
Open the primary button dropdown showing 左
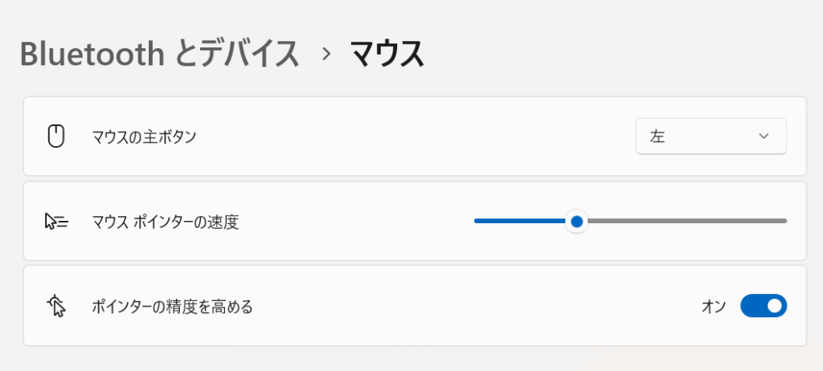[710, 137]
